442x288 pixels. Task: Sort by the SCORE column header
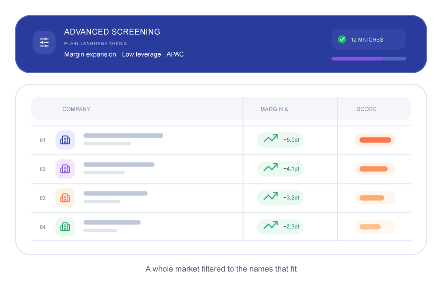coord(367,109)
